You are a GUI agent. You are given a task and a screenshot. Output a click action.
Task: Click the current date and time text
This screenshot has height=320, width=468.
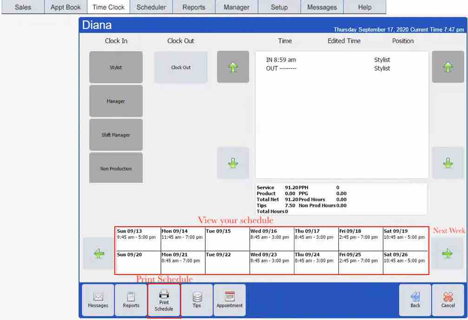click(x=399, y=30)
